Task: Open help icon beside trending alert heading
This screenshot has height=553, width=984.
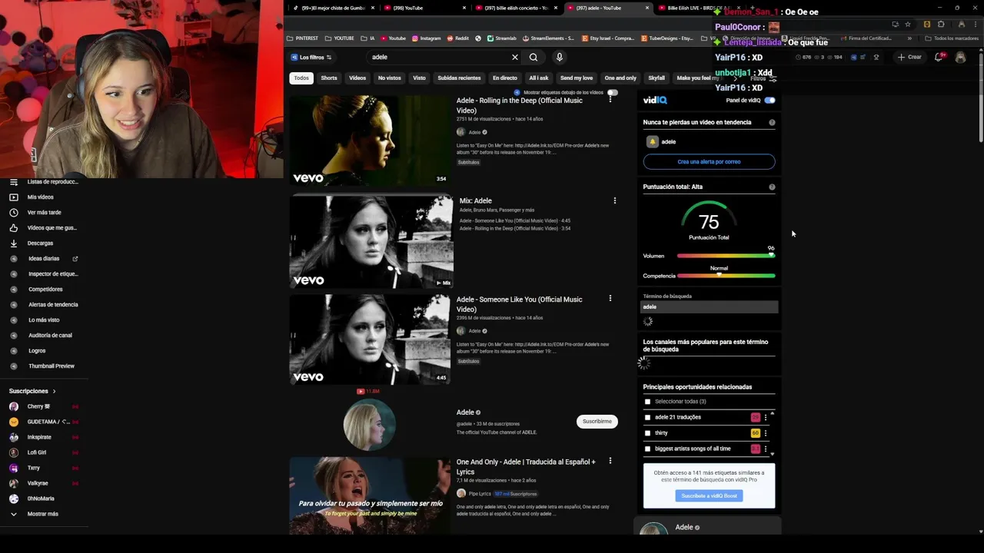Action: [x=772, y=122]
